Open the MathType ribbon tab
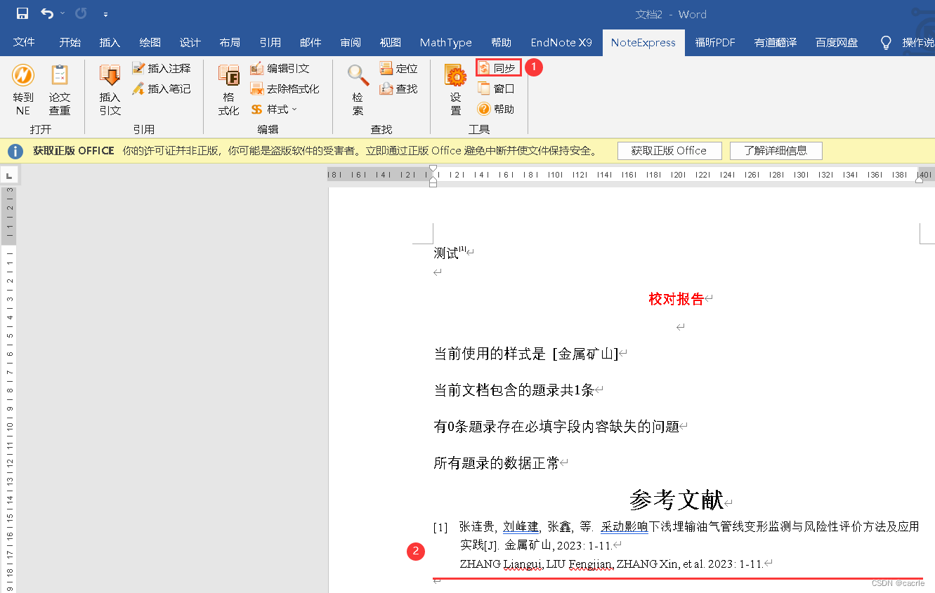This screenshot has height=593, width=935. click(x=445, y=42)
